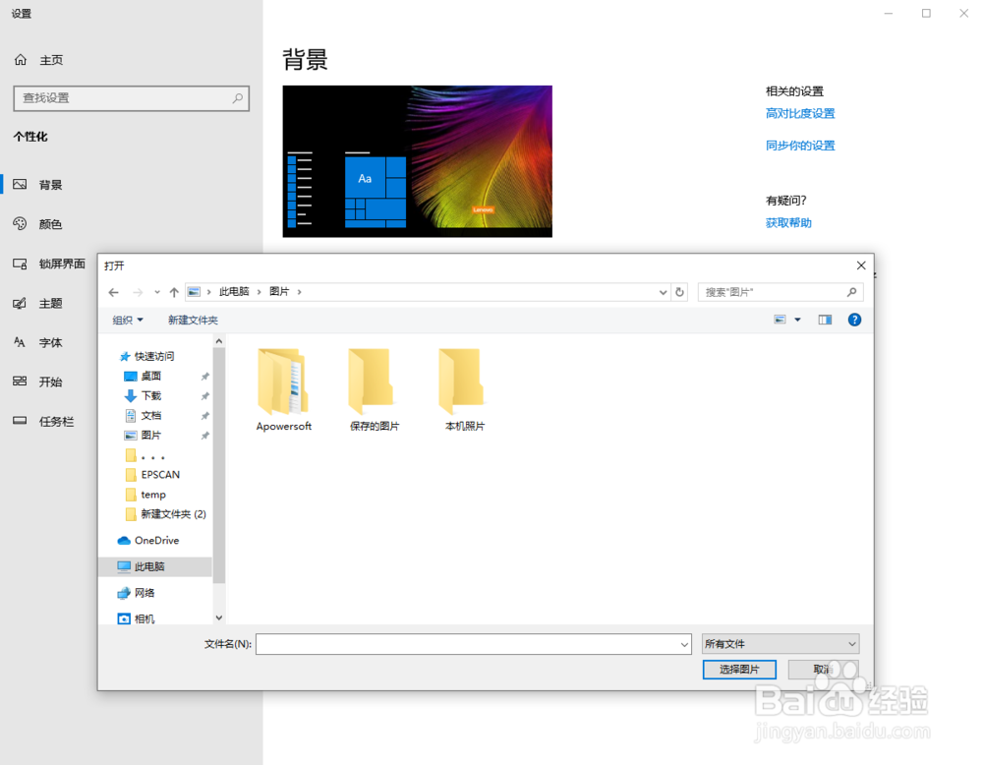Click 图片 in the address breadcrumb
Viewport: 983px width, 765px height.
(x=279, y=292)
